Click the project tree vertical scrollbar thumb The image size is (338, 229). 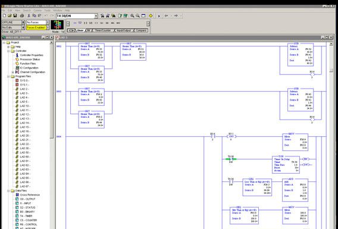click(52, 91)
